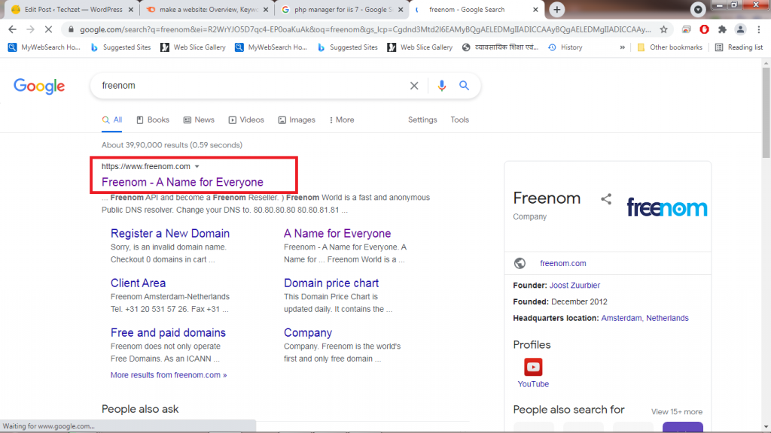The image size is (771, 433).
Task: Expand the dropdown arrow next to freenom.com URL
Action: 197,166
